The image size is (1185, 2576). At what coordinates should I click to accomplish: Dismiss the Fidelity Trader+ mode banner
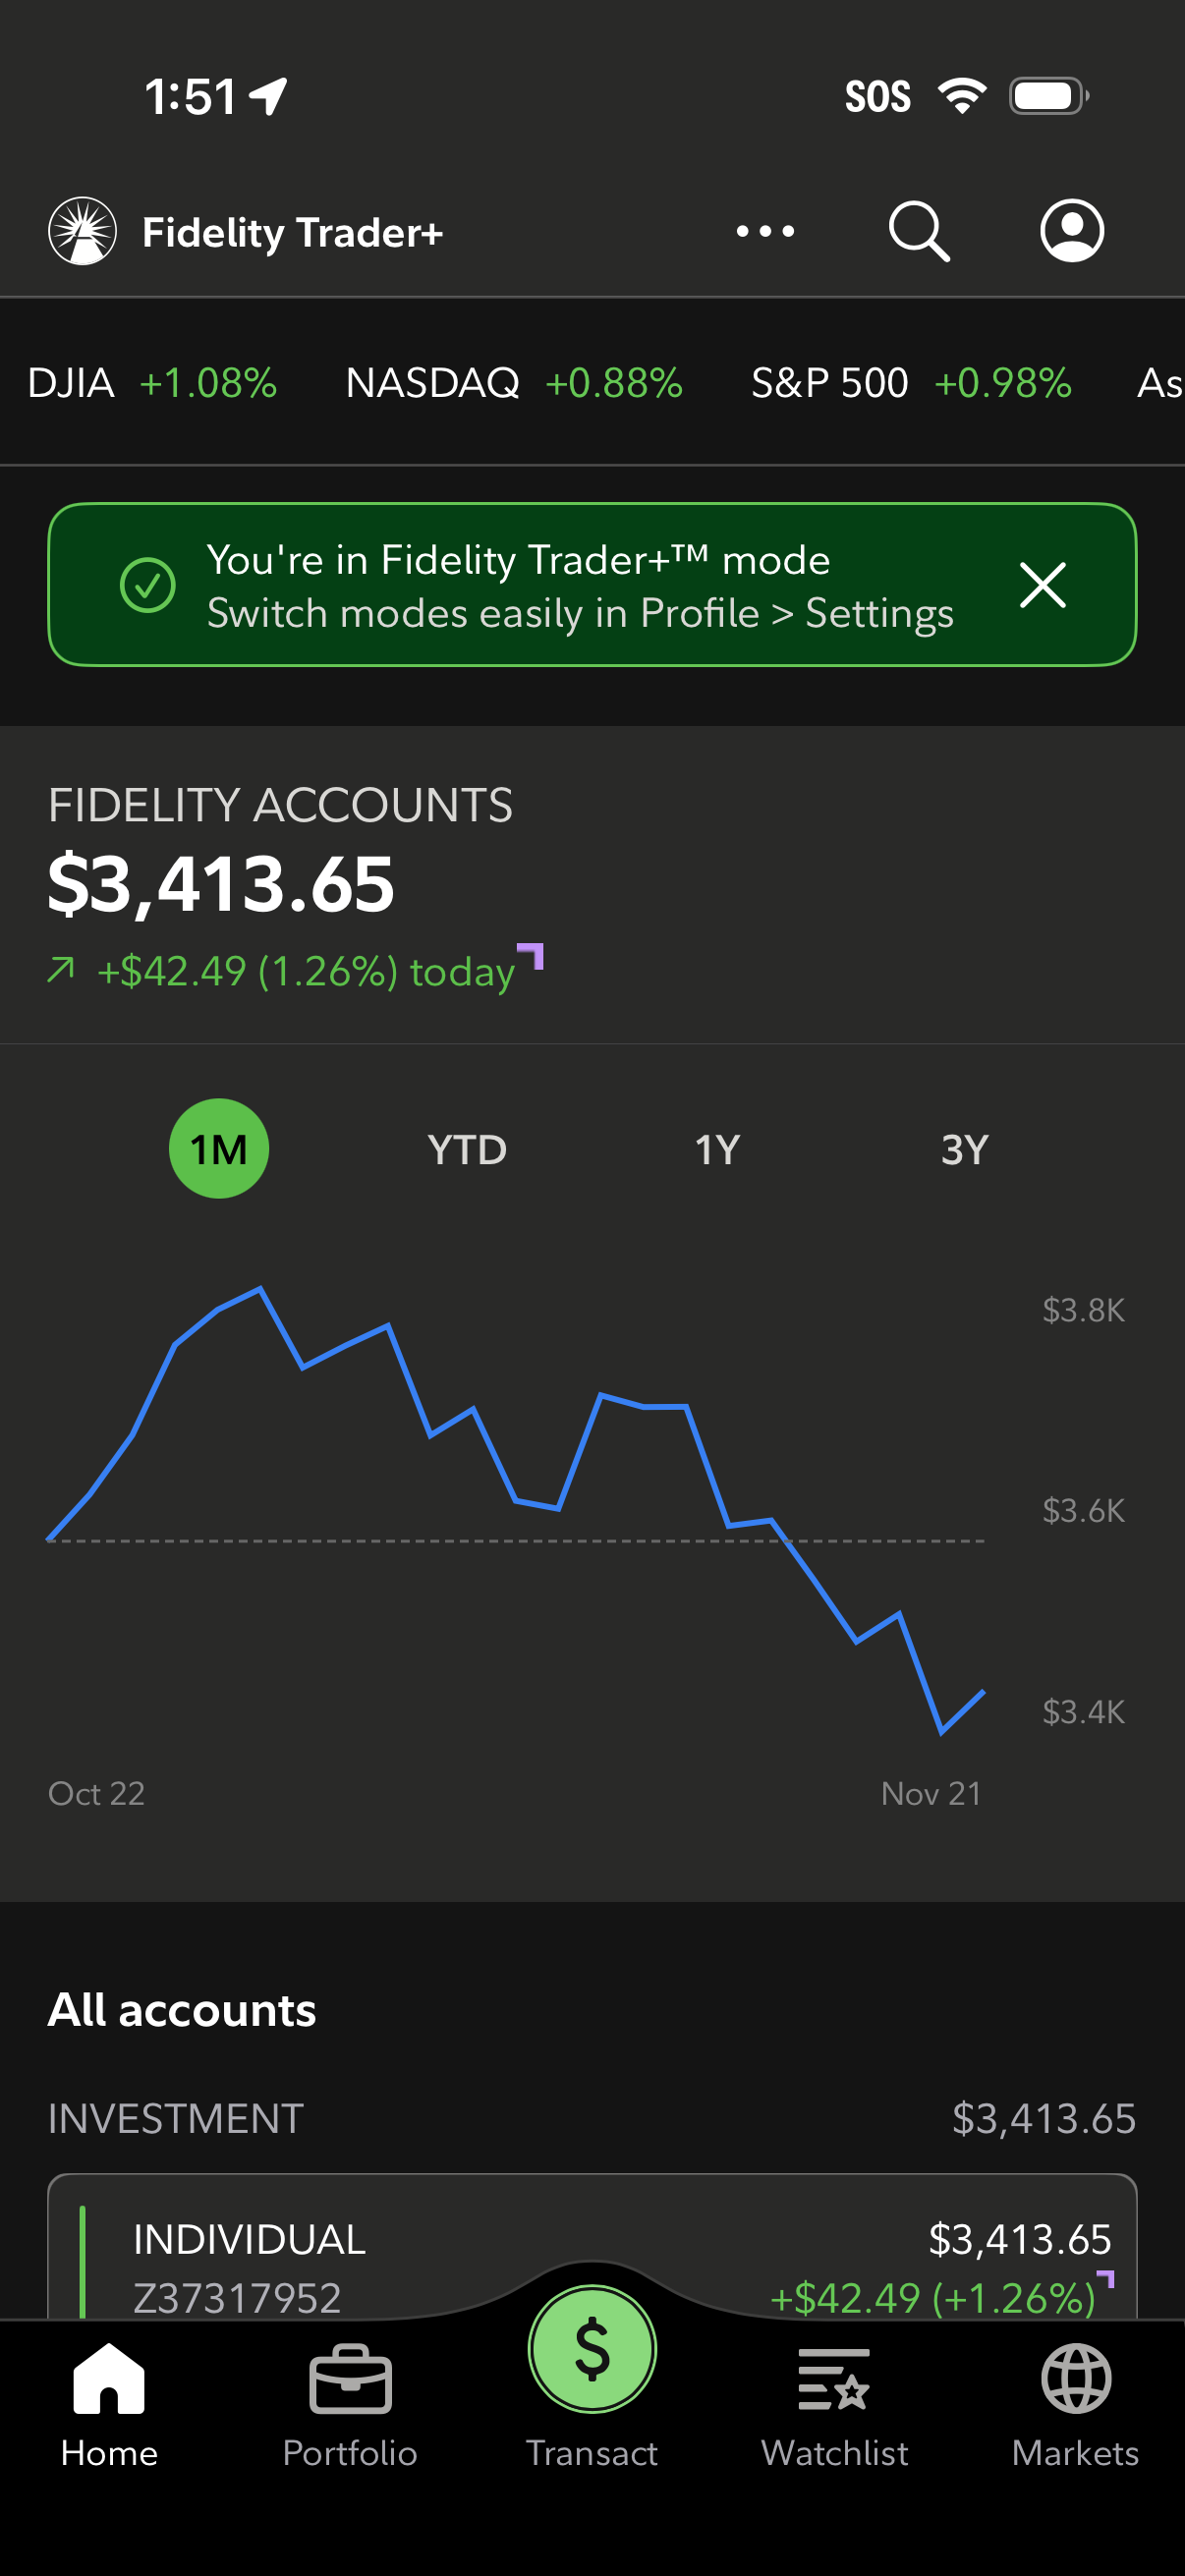pos(1042,585)
